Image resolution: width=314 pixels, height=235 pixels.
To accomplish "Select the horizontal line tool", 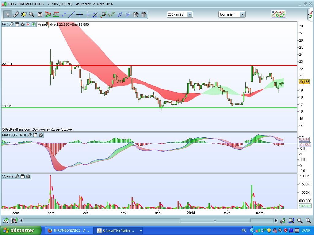I will 80,14.
